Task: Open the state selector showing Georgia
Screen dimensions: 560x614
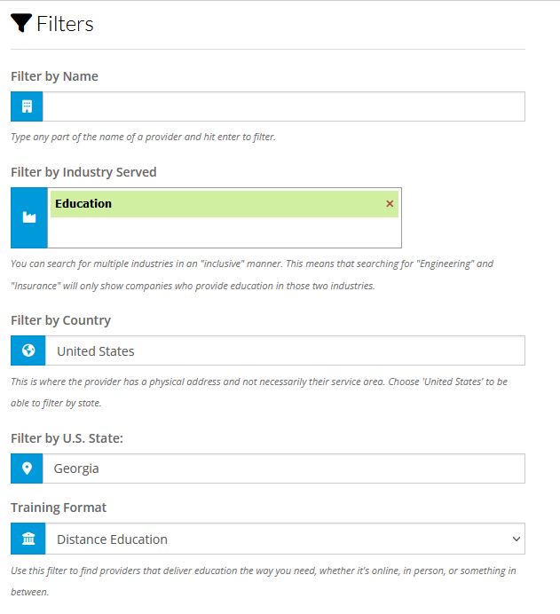Action: pyautogui.click(x=283, y=468)
